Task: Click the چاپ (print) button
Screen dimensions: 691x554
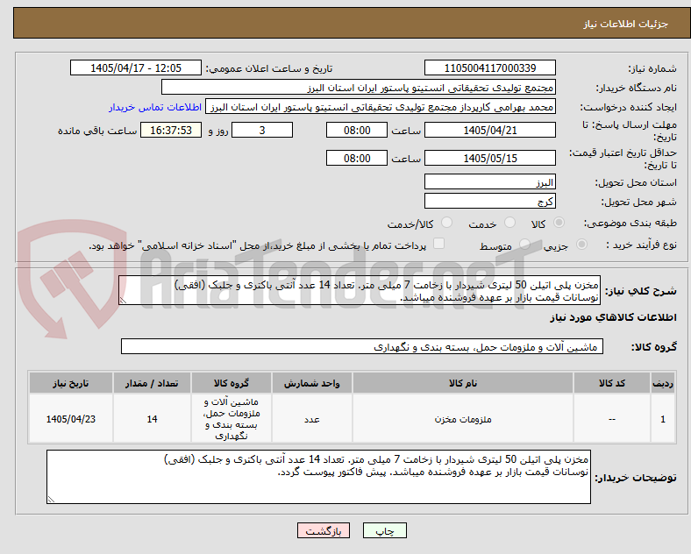Action: click(x=384, y=531)
